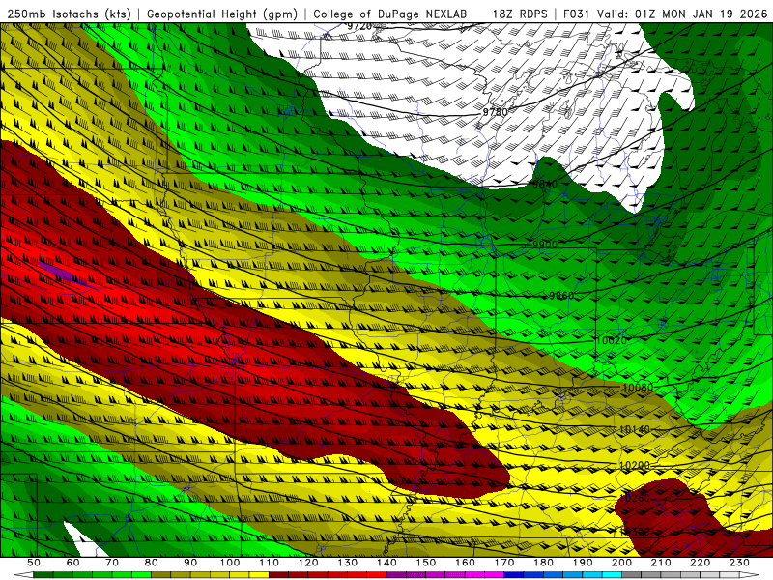
Task: Select the 180 kts scale label
Action: click(544, 563)
